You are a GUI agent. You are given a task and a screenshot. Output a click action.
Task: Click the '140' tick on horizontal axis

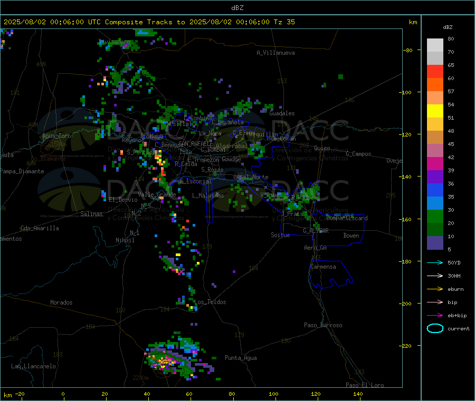click(x=358, y=394)
